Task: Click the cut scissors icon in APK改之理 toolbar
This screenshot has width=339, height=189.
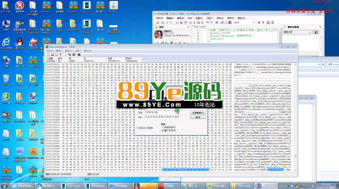Action: click(194, 23)
